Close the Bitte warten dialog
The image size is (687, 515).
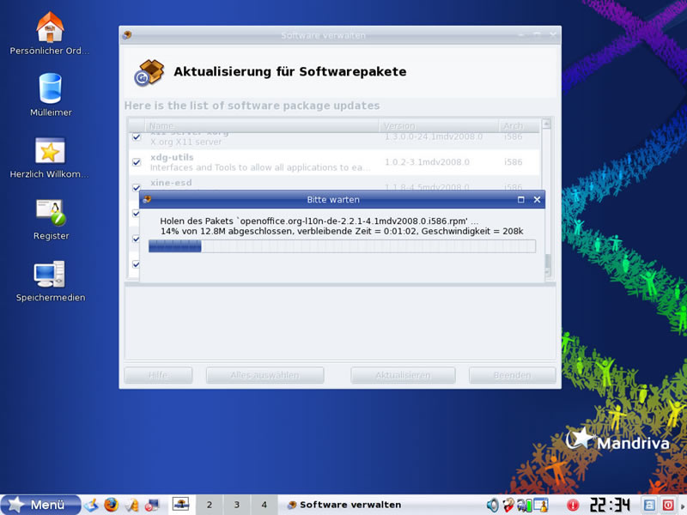click(x=538, y=200)
